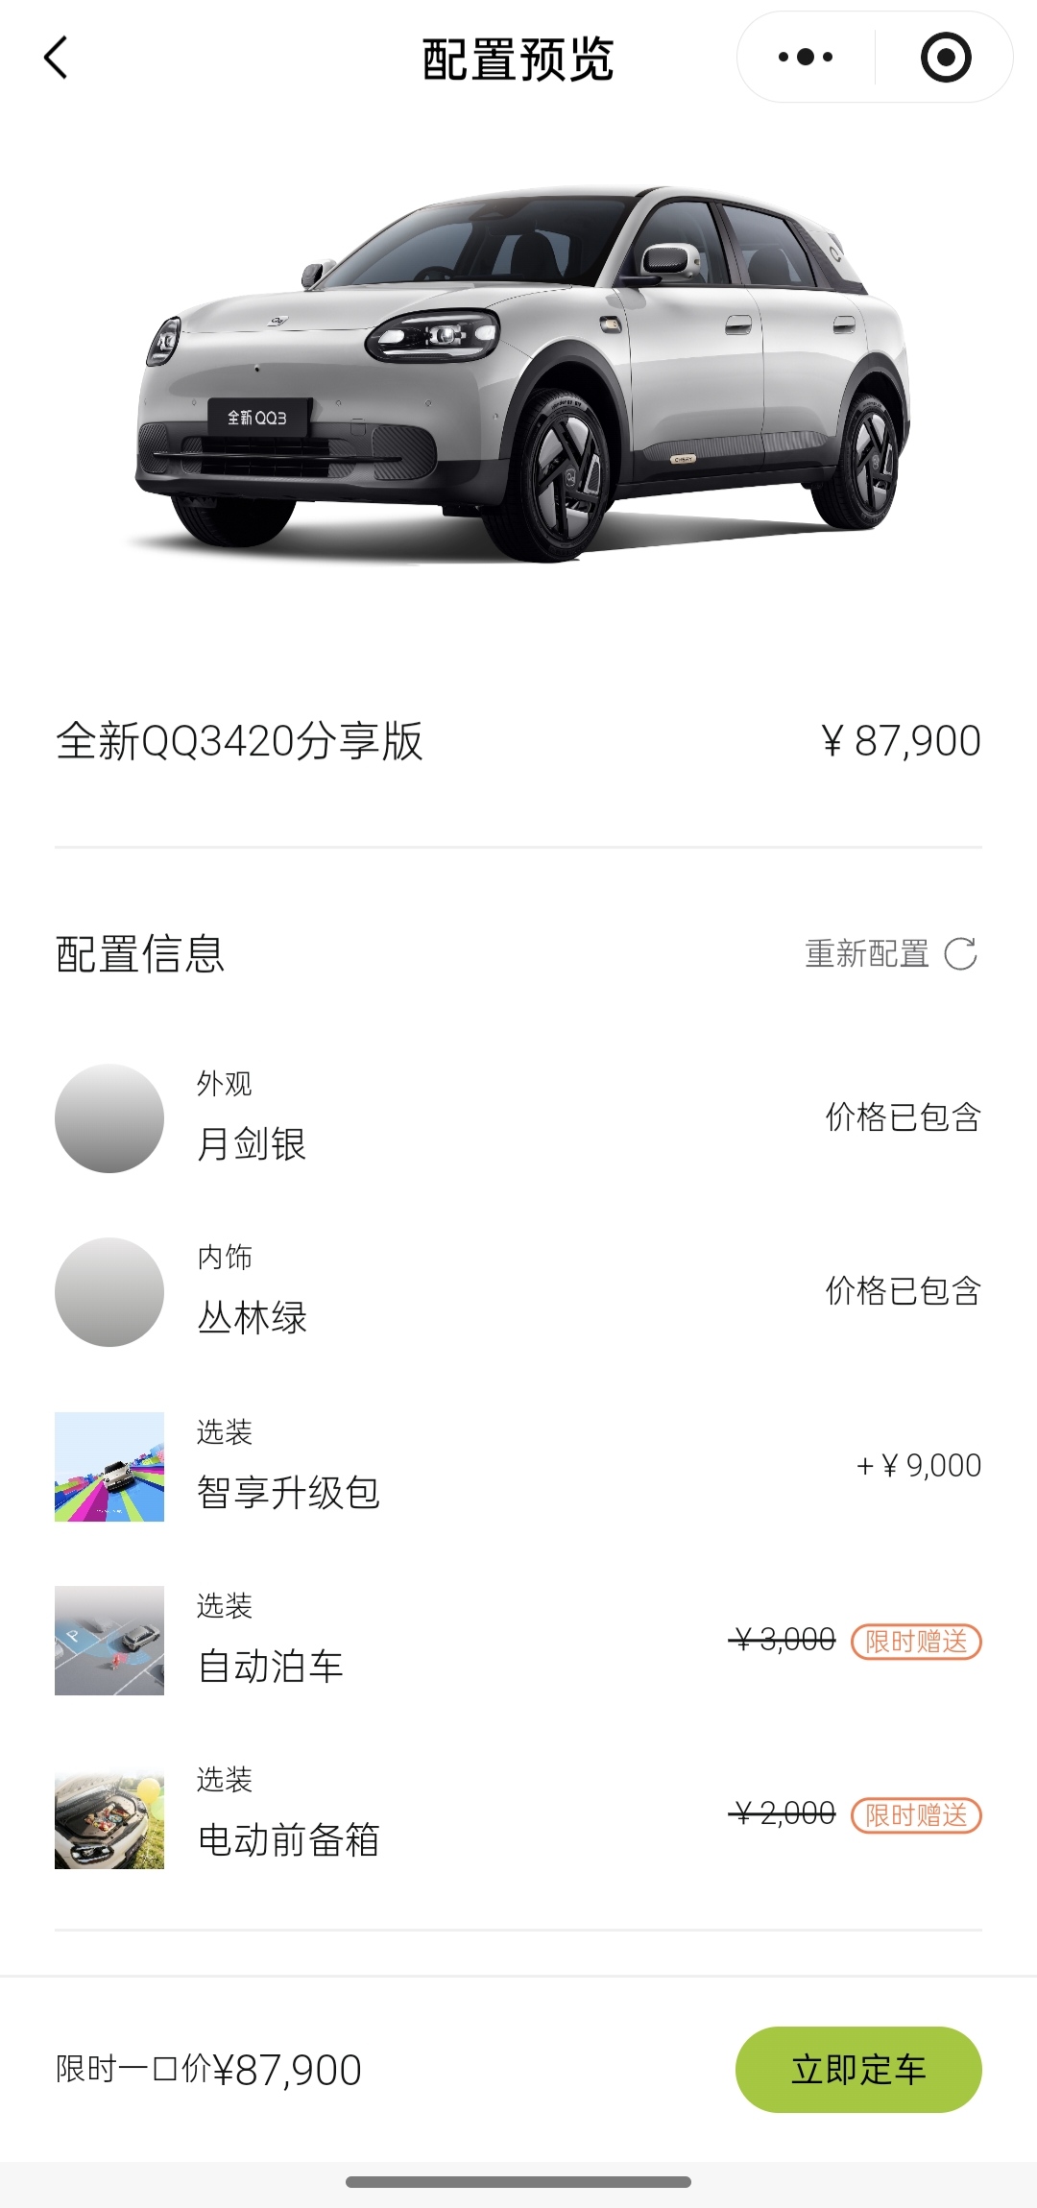Viewport: 1037px width, 2208px height.
Task: Open the 智享升级包 option thumbnail
Action: click(x=109, y=1467)
